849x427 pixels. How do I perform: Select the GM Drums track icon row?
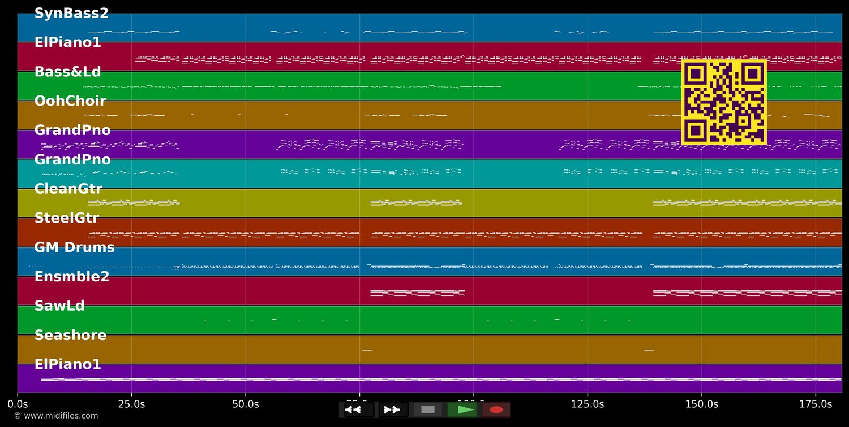tap(74, 247)
